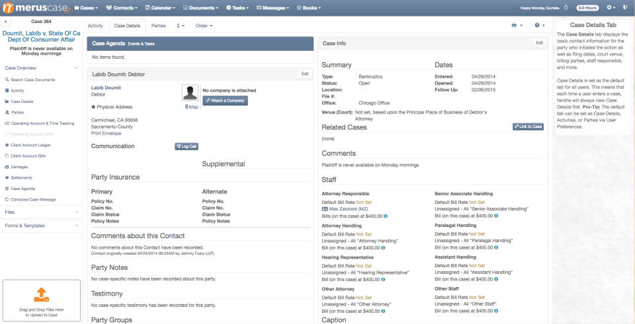Open the Calendar menu in top bar
Viewport: 635px width, 324px height.
(x=160, y=8)
